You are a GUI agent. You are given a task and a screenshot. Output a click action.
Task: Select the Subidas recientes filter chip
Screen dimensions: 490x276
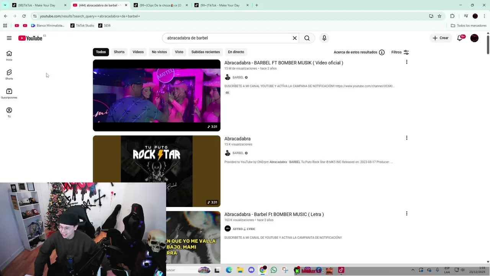206,52
